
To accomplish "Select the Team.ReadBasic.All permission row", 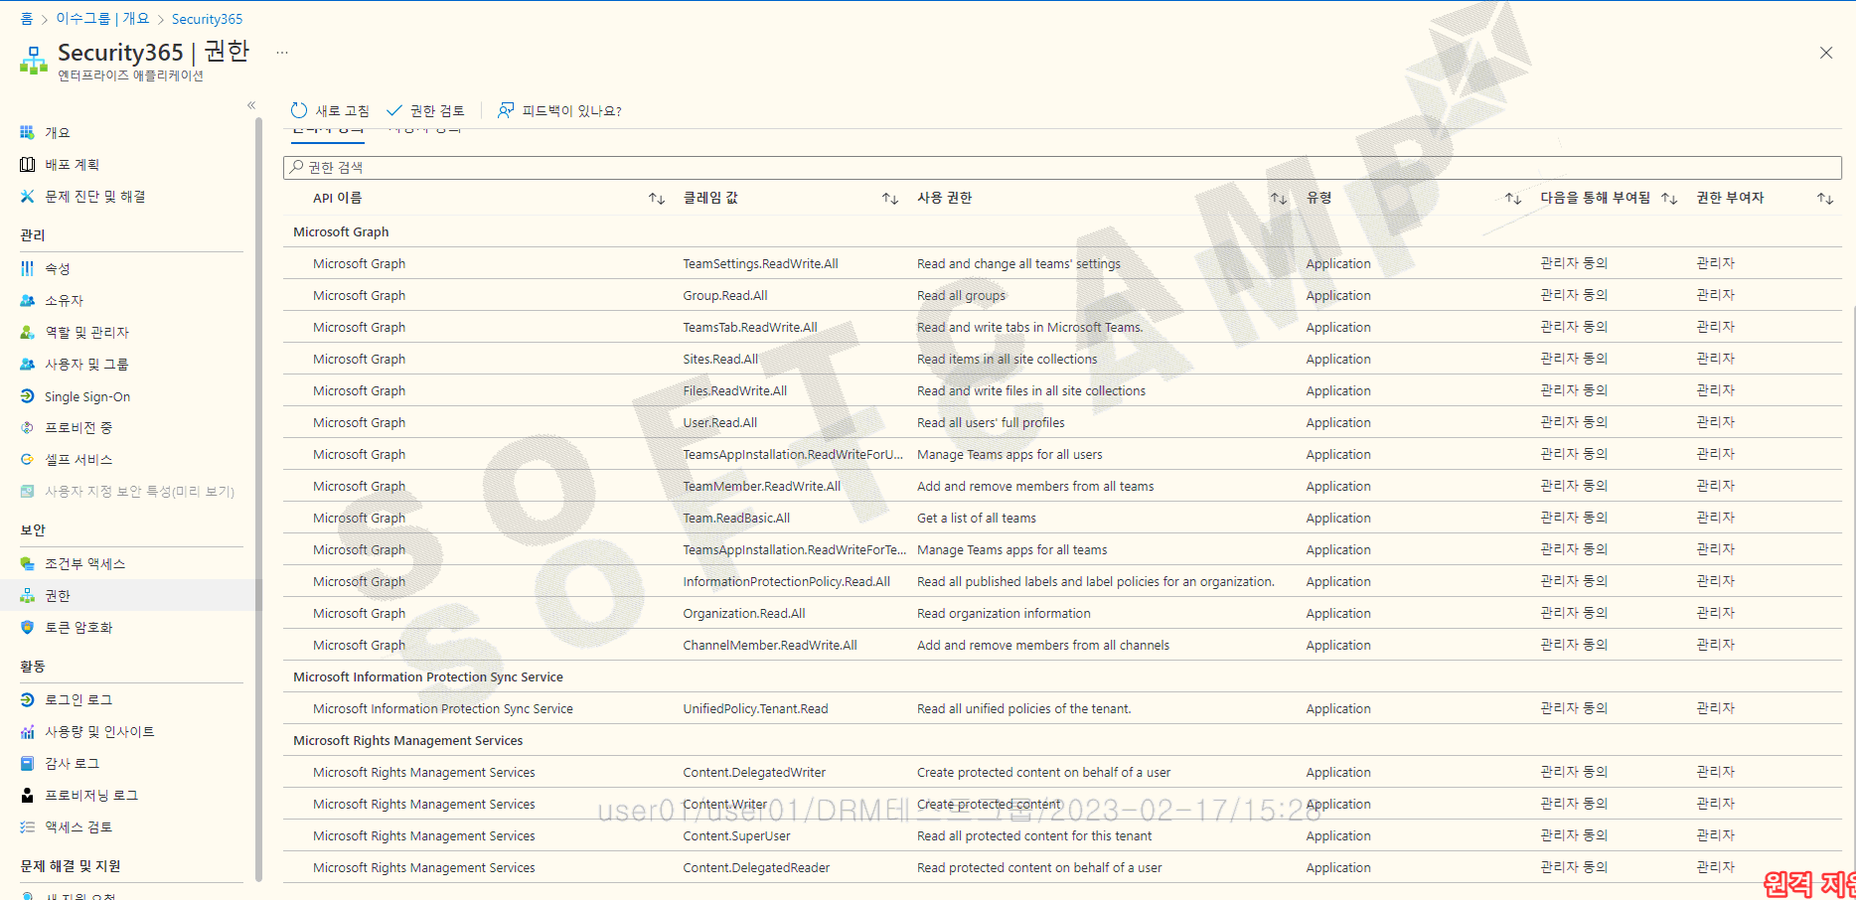I will [x=1062, y=518].
